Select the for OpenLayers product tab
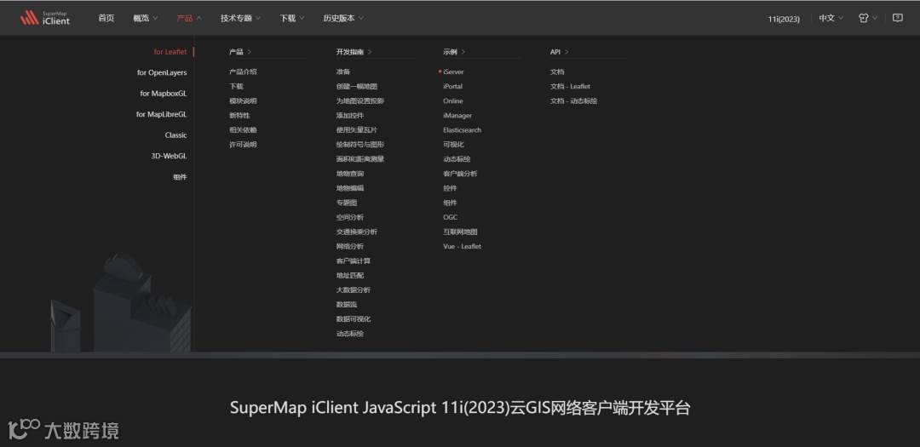 [x=162, y=72]
